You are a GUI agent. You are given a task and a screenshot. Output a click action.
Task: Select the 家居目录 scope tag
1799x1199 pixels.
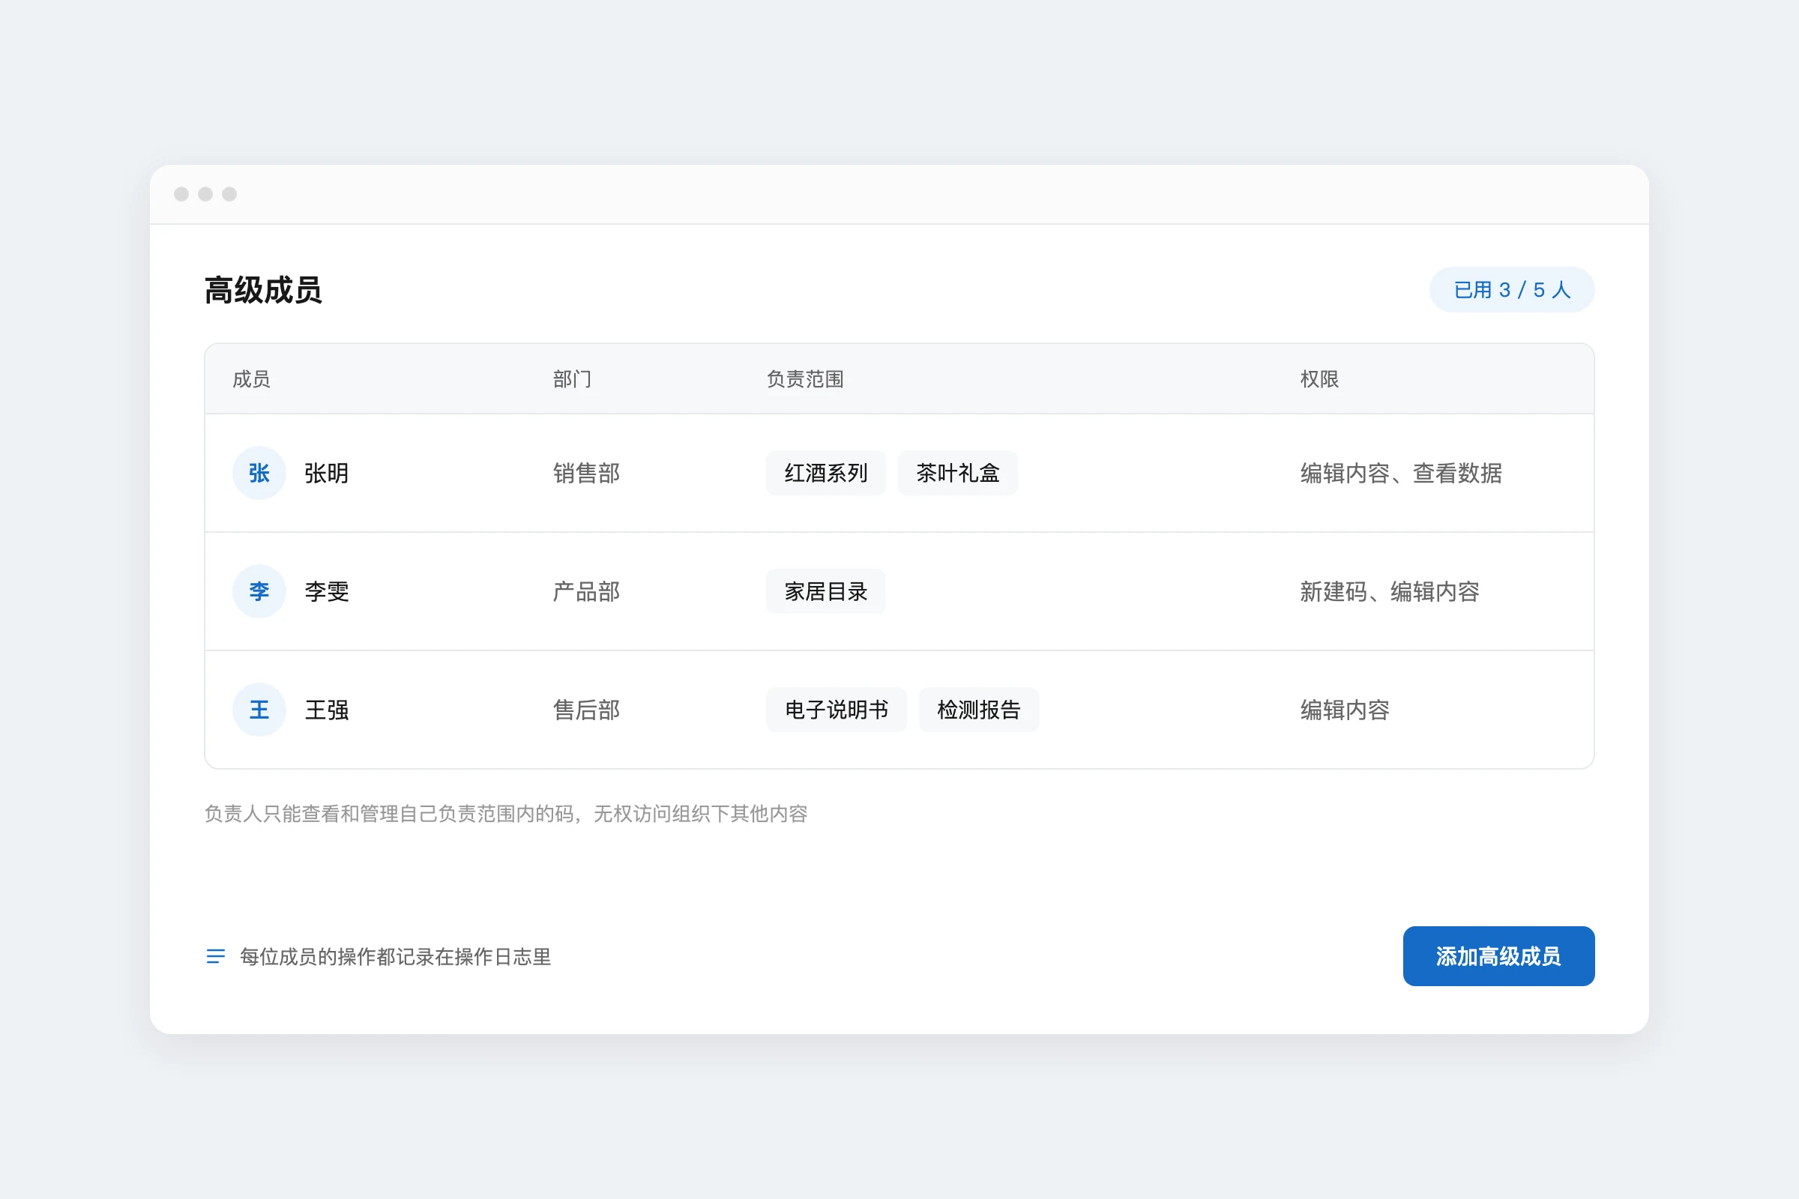click(826, 591)
